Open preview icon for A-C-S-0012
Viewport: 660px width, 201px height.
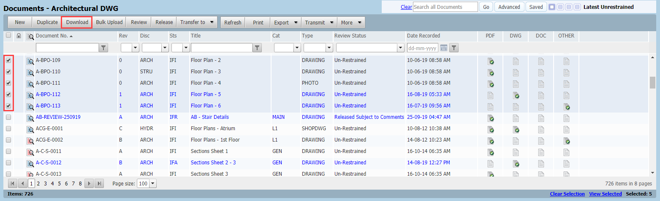[x=30, y=163]
